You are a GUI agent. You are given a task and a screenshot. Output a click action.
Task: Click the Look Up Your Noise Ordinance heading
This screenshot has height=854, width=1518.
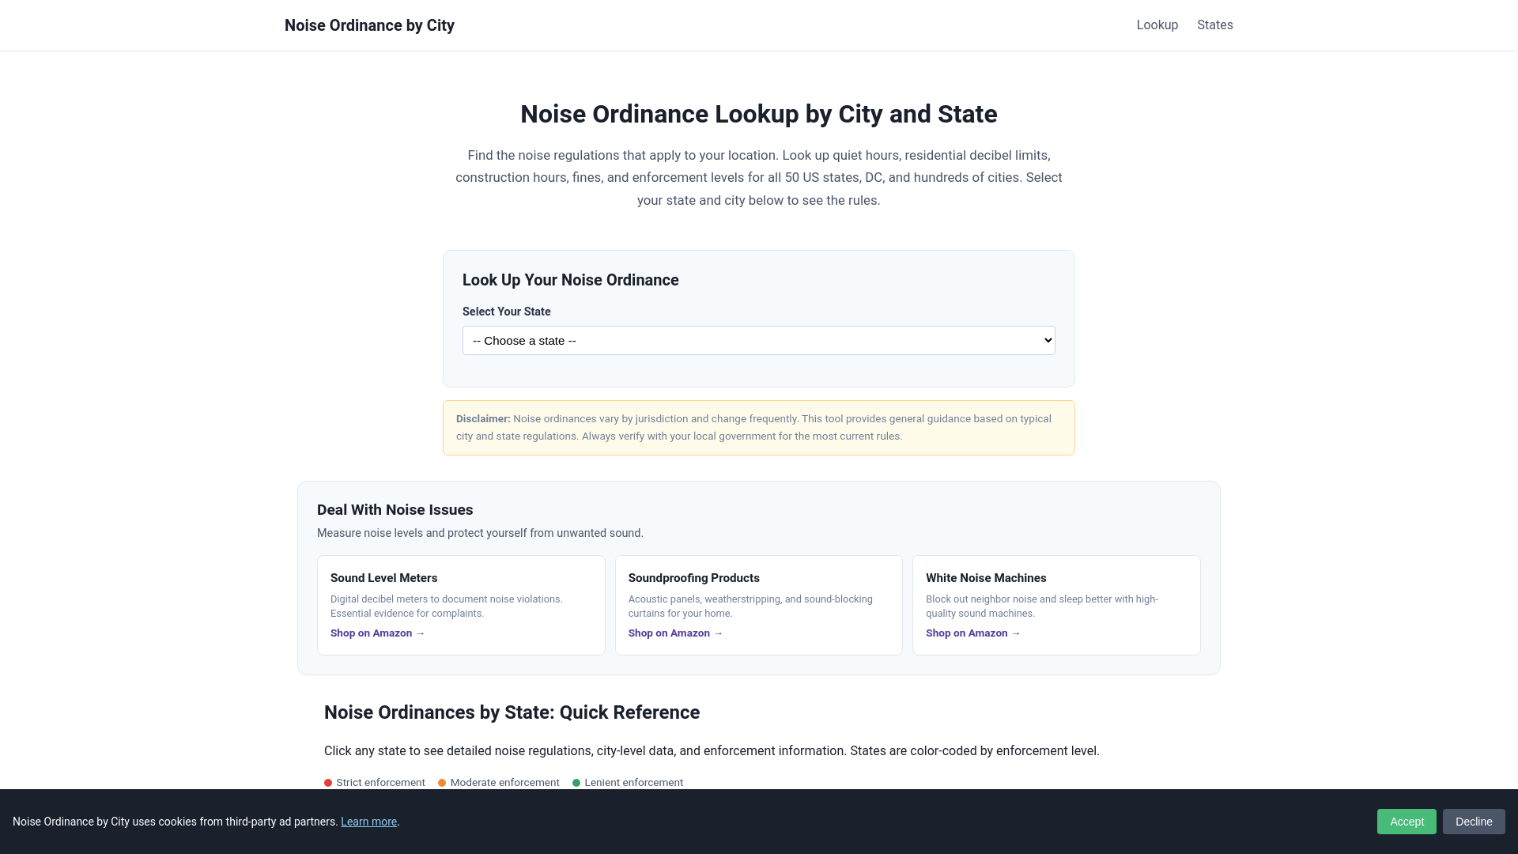click(570, 280)
